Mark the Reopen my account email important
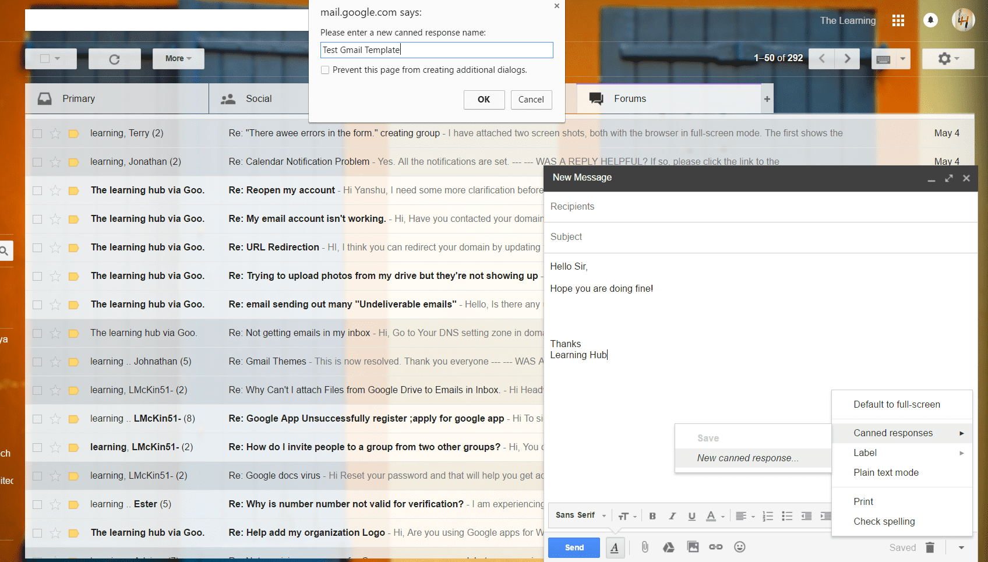Image resolution: width=988 pixels, height=562 pixels. click(x=73, y=190)
